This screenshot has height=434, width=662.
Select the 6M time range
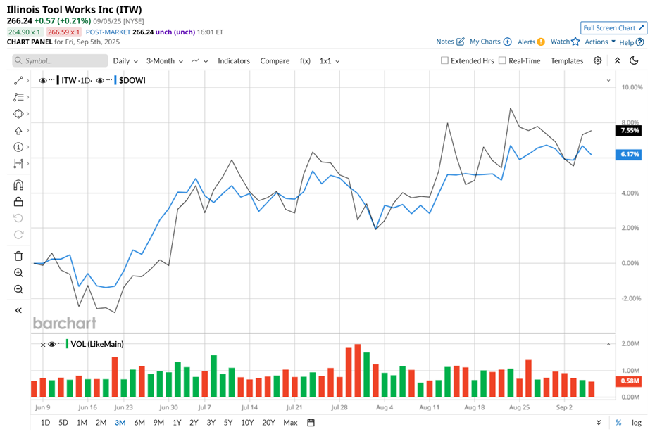[139, 423]
